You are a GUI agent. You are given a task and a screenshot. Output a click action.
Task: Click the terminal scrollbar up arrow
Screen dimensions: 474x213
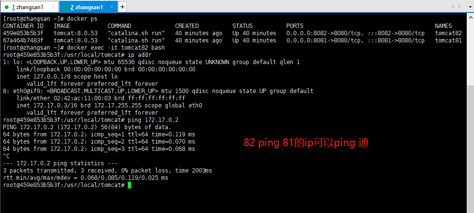pos(470,16)
